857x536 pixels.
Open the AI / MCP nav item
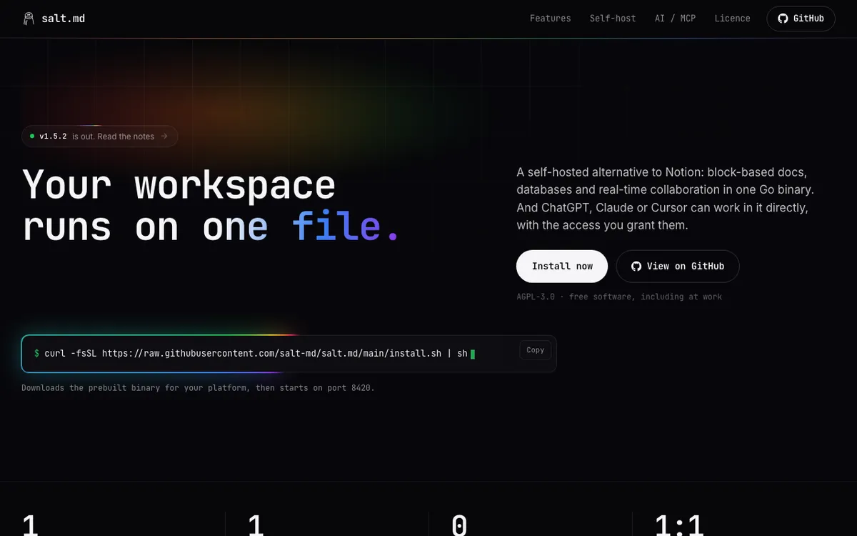[675, 19]
